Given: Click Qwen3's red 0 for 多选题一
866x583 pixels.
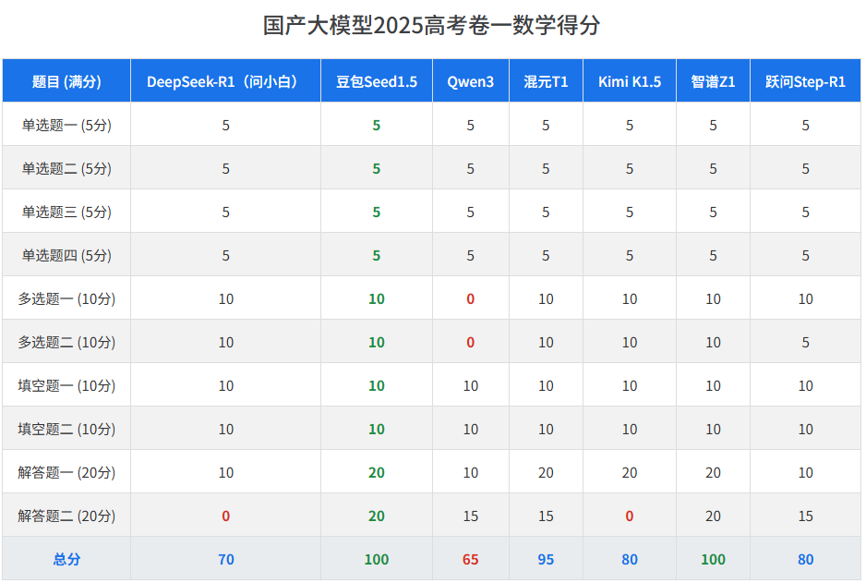Looking at the screenshot, I should point(471,299).
